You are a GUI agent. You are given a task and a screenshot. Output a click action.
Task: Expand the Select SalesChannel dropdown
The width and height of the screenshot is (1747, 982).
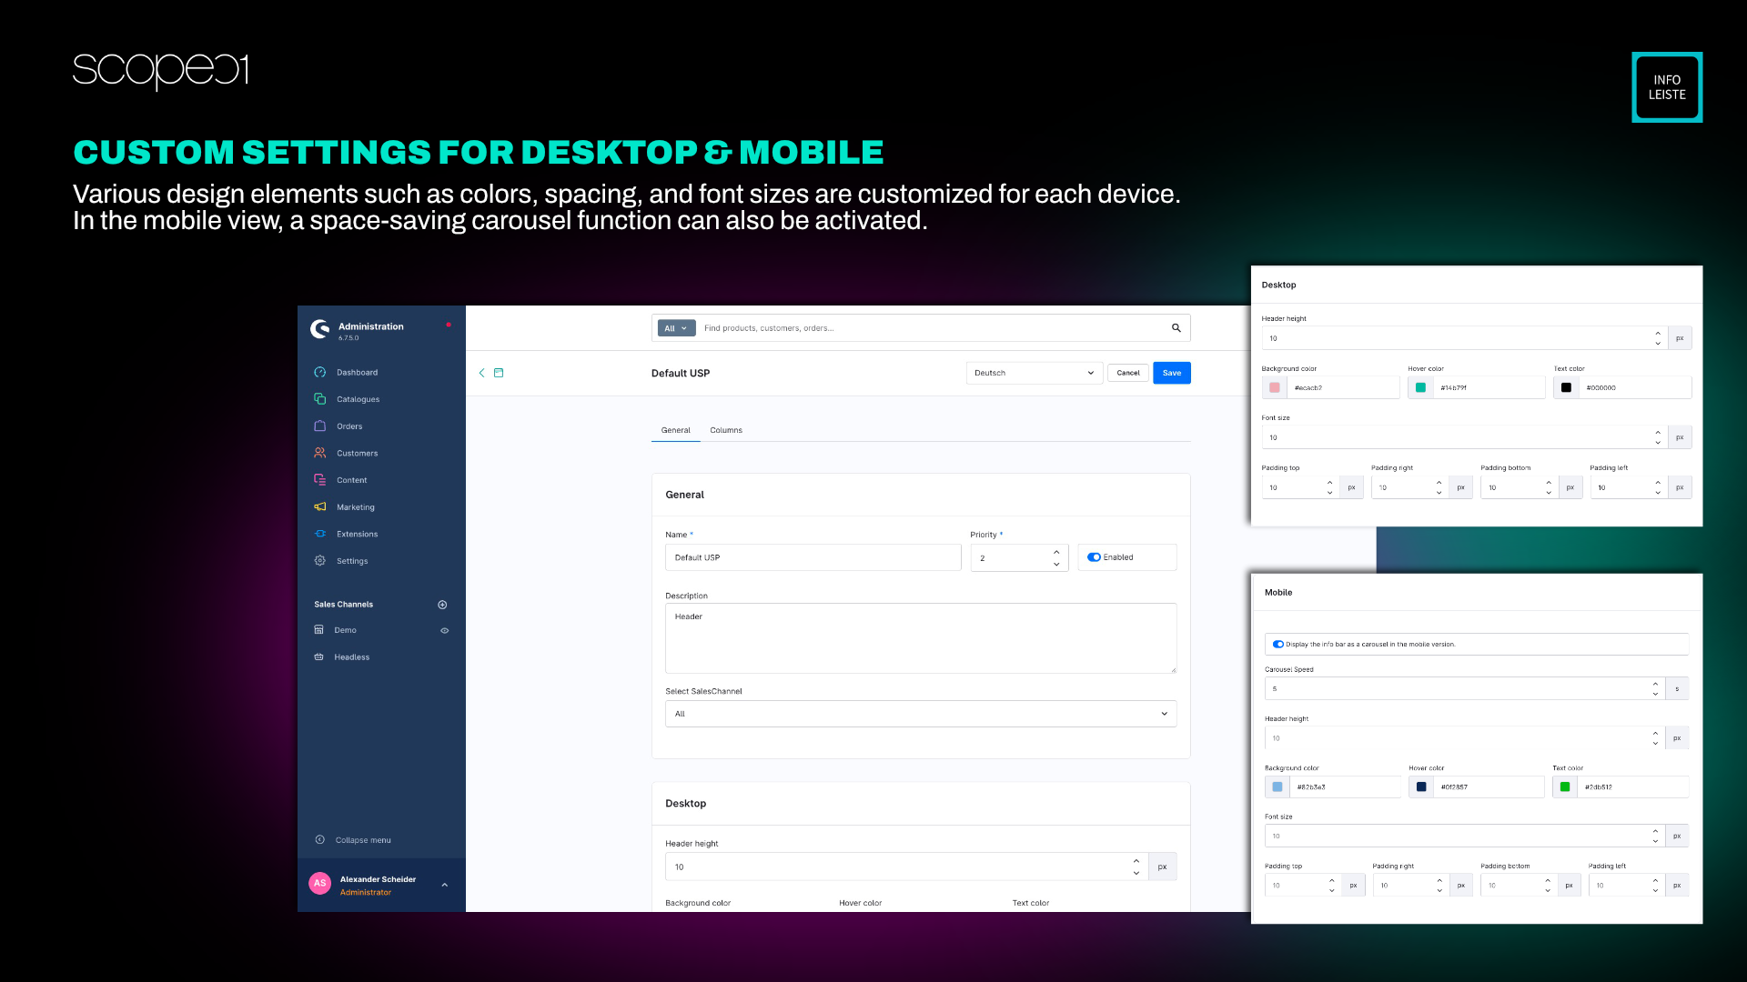click(x=920, y=714)
